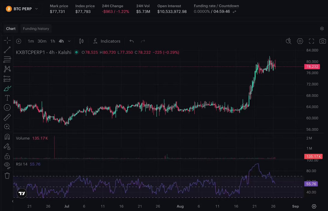The image size is (328, 211).
Task: Click the Volume indicator legend
Action: pyautogui.click(x=23, y=138)
